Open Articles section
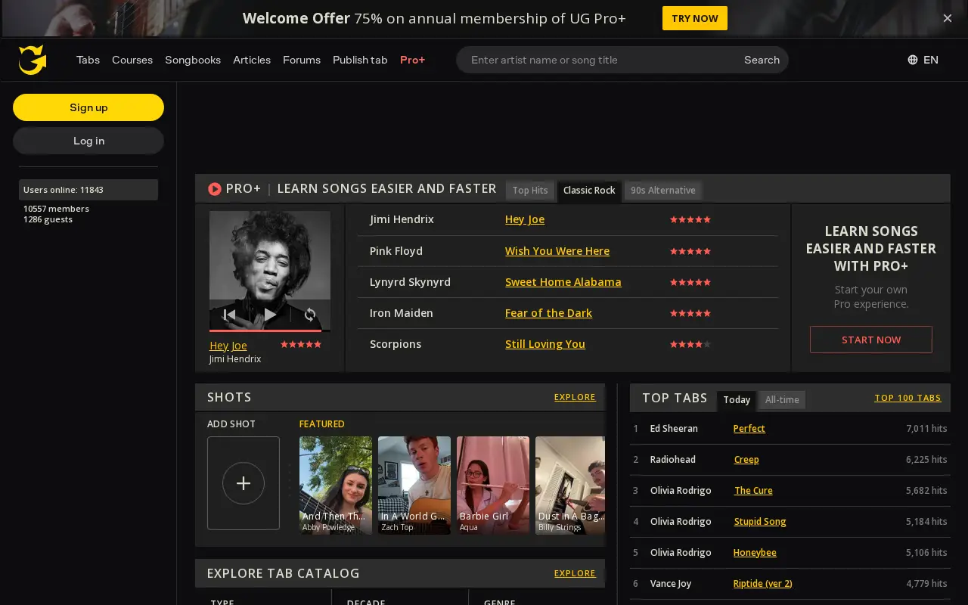 [252, 60]
